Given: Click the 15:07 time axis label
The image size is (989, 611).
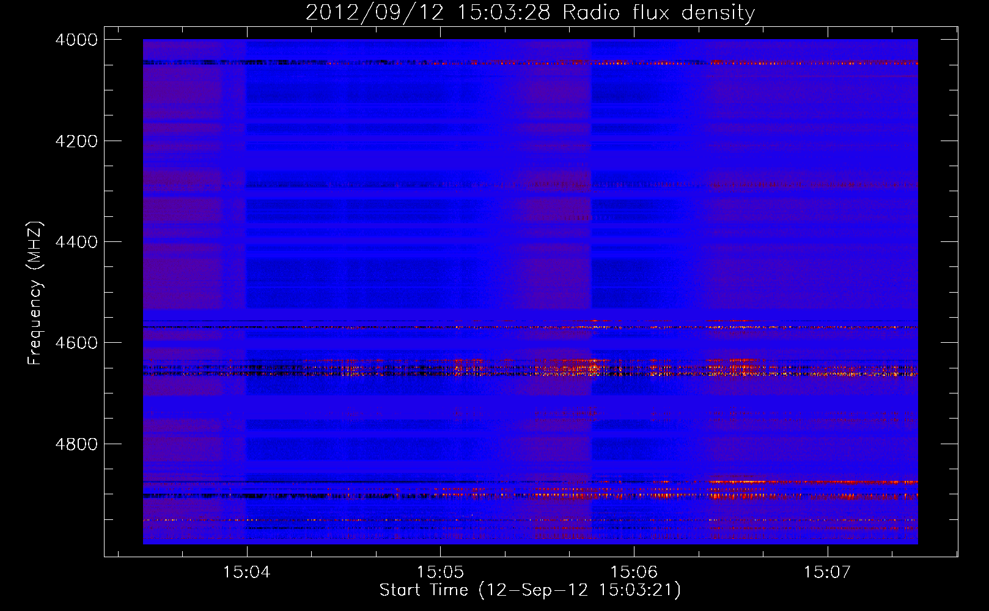Looking at the screenshot, I should pyautogui.click(x=827, y=572).
